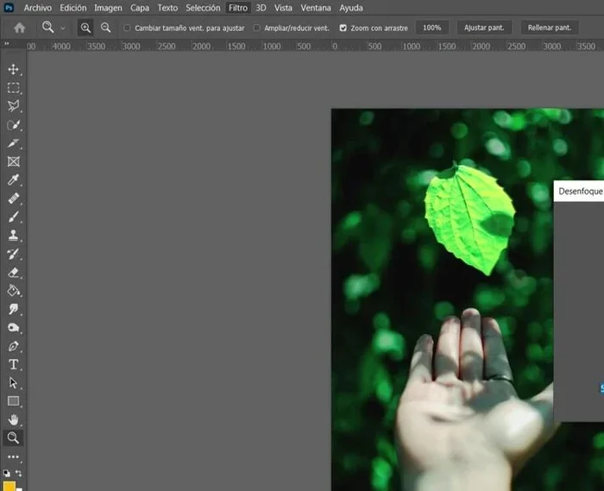The height and width of the screenshot is (491, 604).
Task: Select the Eraser tool
Action: click(x=14, y=273)
